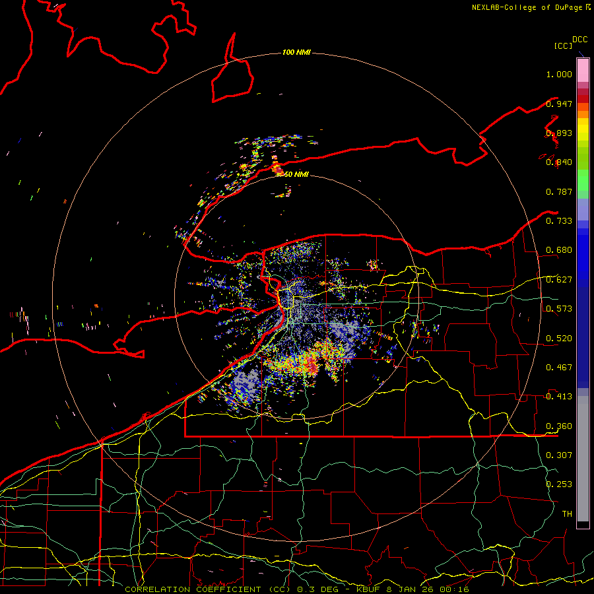Click the 0.680 scale value
This screenshot has height=594, width=594.
pos(559,250)
